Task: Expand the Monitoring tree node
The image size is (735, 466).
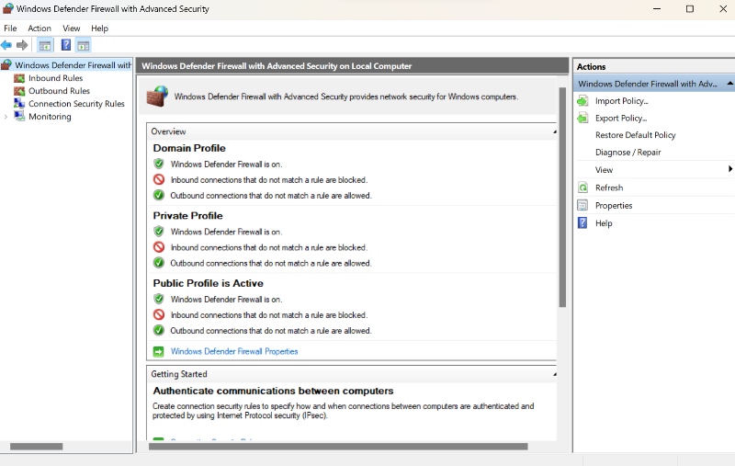Action: coord(6,117)
